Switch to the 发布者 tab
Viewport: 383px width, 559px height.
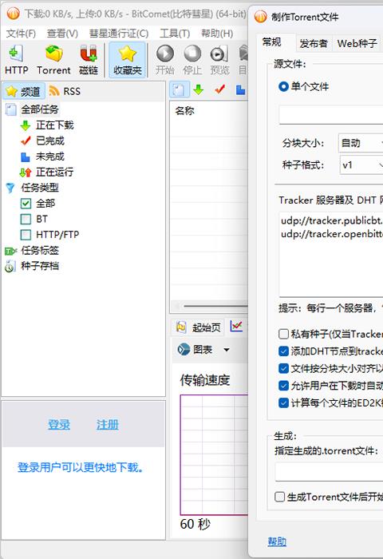pyautogui.click(x=314, y=43)
